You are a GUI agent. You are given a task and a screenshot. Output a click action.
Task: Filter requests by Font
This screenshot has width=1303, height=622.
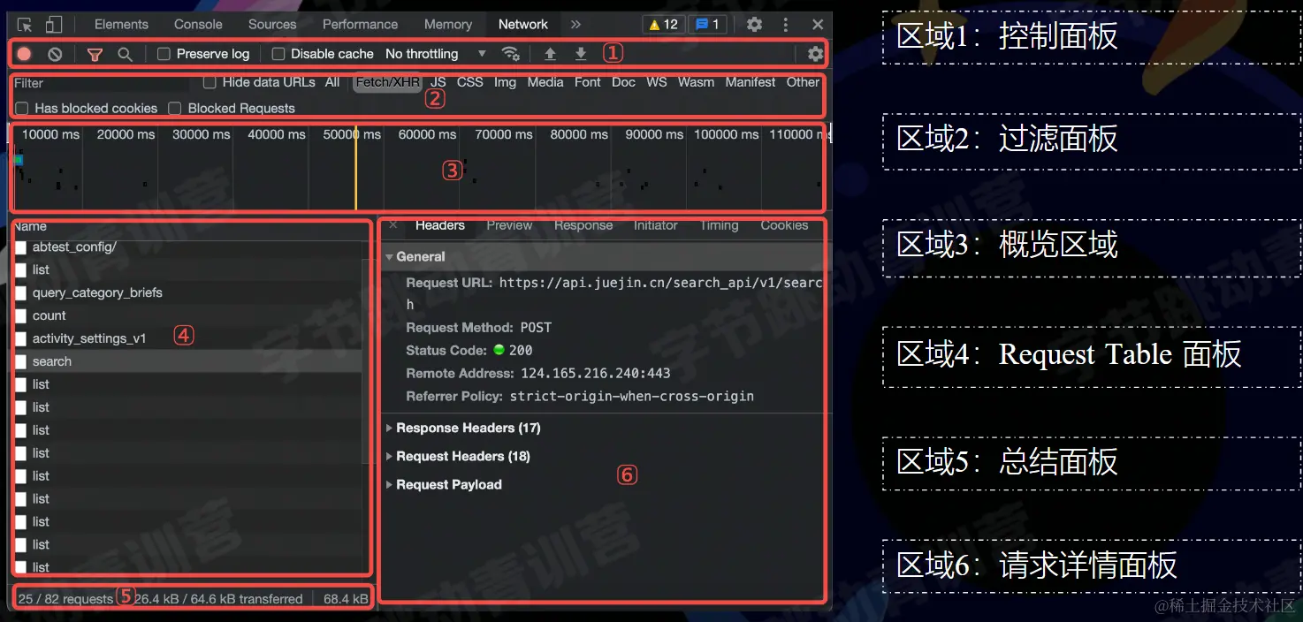click(588, 82)
